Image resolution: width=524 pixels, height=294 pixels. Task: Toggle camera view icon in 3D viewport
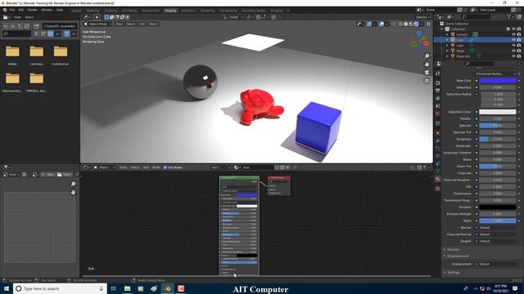(427, 73)
